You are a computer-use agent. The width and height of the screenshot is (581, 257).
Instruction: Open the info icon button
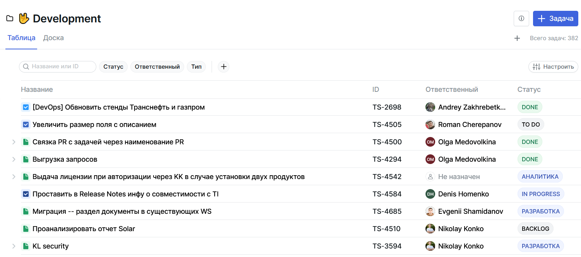[521, 19]
